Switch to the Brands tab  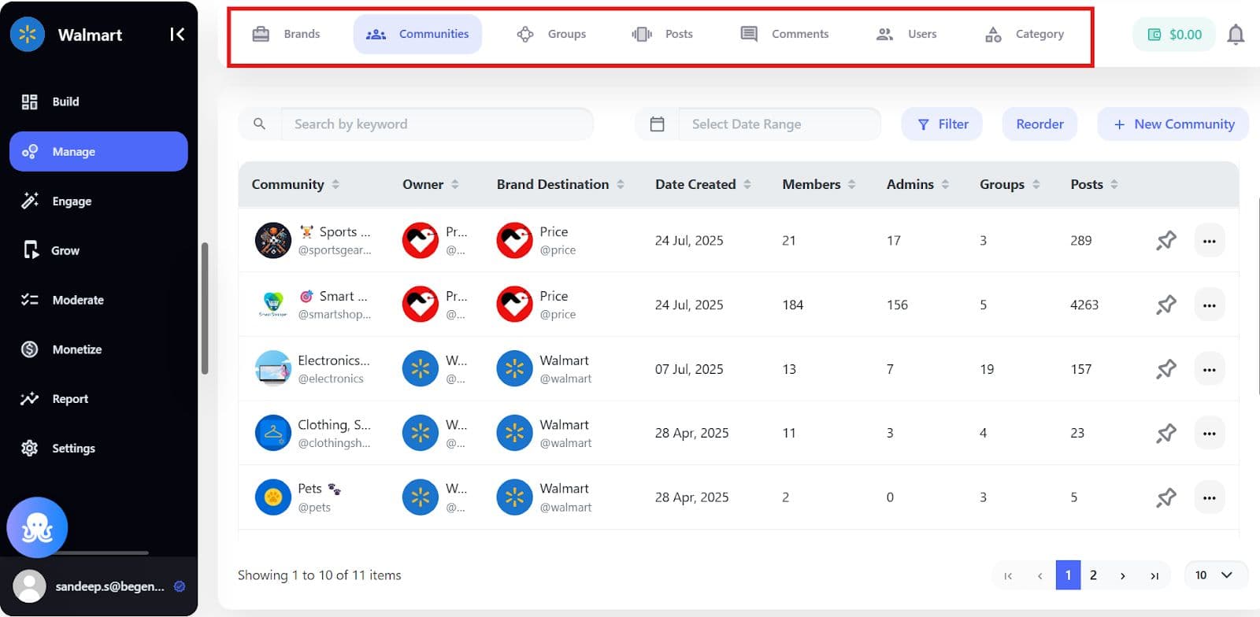286,34
